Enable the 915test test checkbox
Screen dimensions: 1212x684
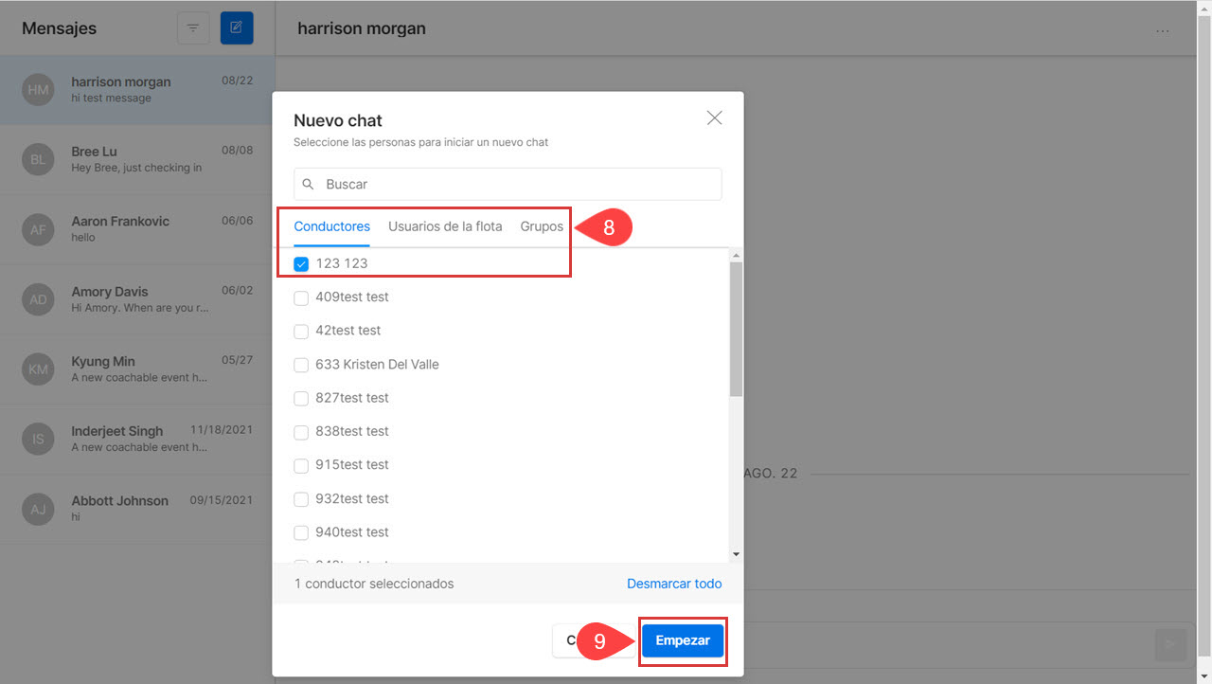pos(301,465)
